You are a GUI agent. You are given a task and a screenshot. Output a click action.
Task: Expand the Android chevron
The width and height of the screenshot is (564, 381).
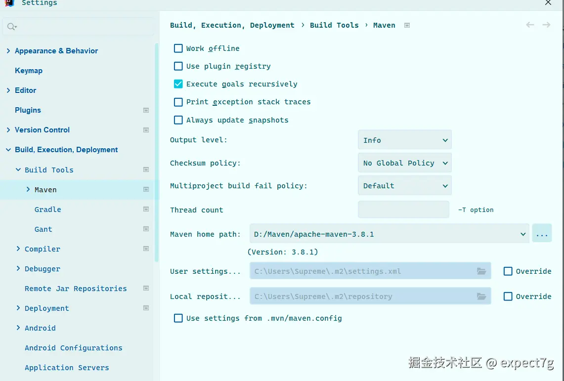click(x=18, y=328)
